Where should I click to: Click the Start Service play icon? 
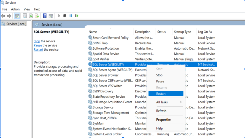tap(59, 16)
